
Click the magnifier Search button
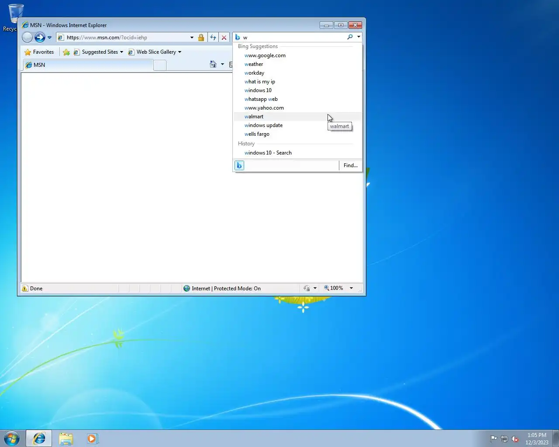click(x=350, y=37)
